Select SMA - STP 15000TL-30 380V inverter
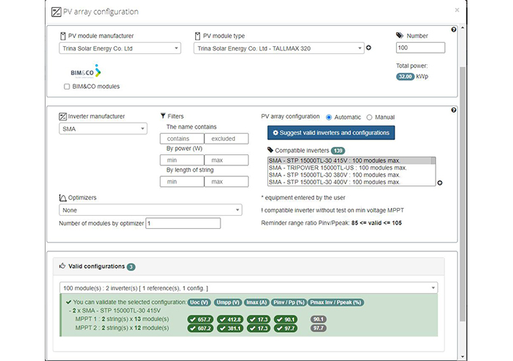This screenshot has height=361, width=513. pyautogui.click(x=350, y=175)
